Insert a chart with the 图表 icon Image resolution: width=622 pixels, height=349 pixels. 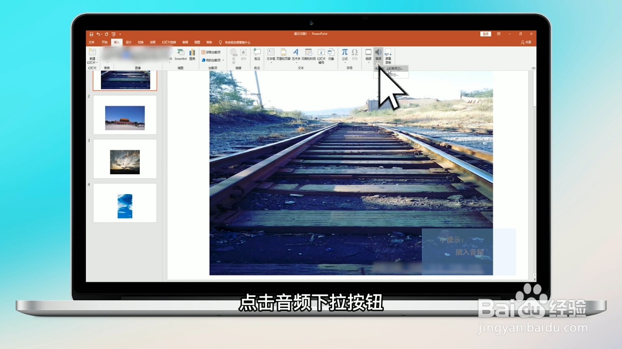[x=192, y=54]
